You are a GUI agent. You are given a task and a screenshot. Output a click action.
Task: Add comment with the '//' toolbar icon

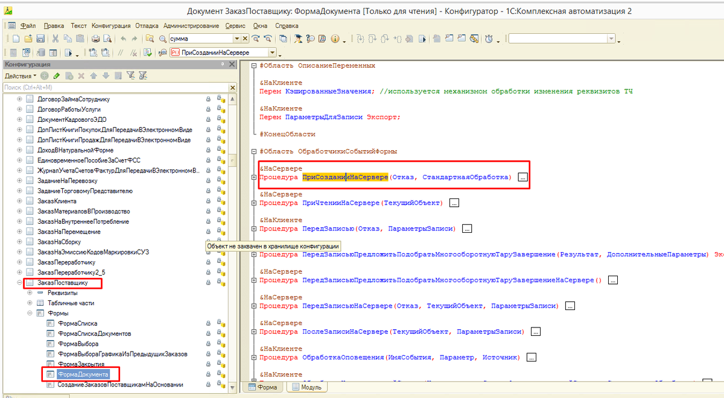pyautogui.click(x=121, y=52)
